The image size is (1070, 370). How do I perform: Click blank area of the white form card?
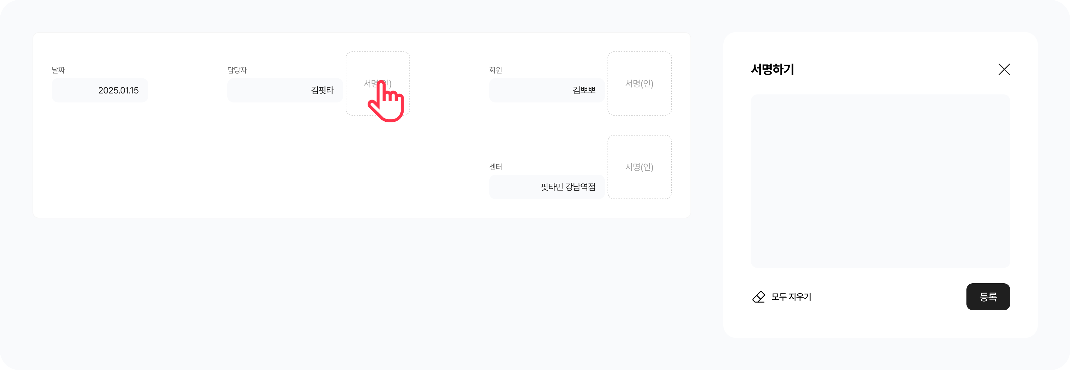249,166
